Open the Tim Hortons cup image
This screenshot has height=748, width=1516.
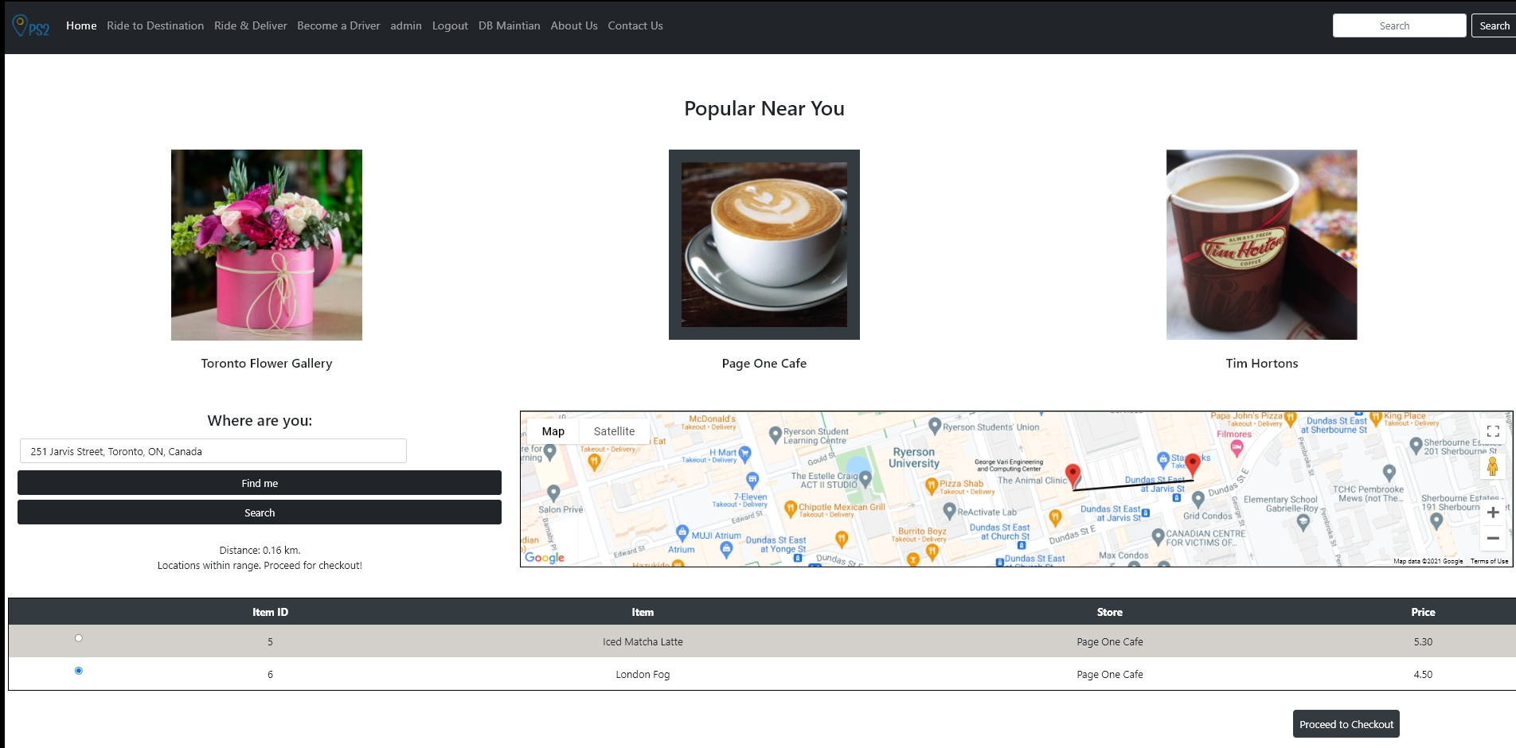coord(1262,245)
